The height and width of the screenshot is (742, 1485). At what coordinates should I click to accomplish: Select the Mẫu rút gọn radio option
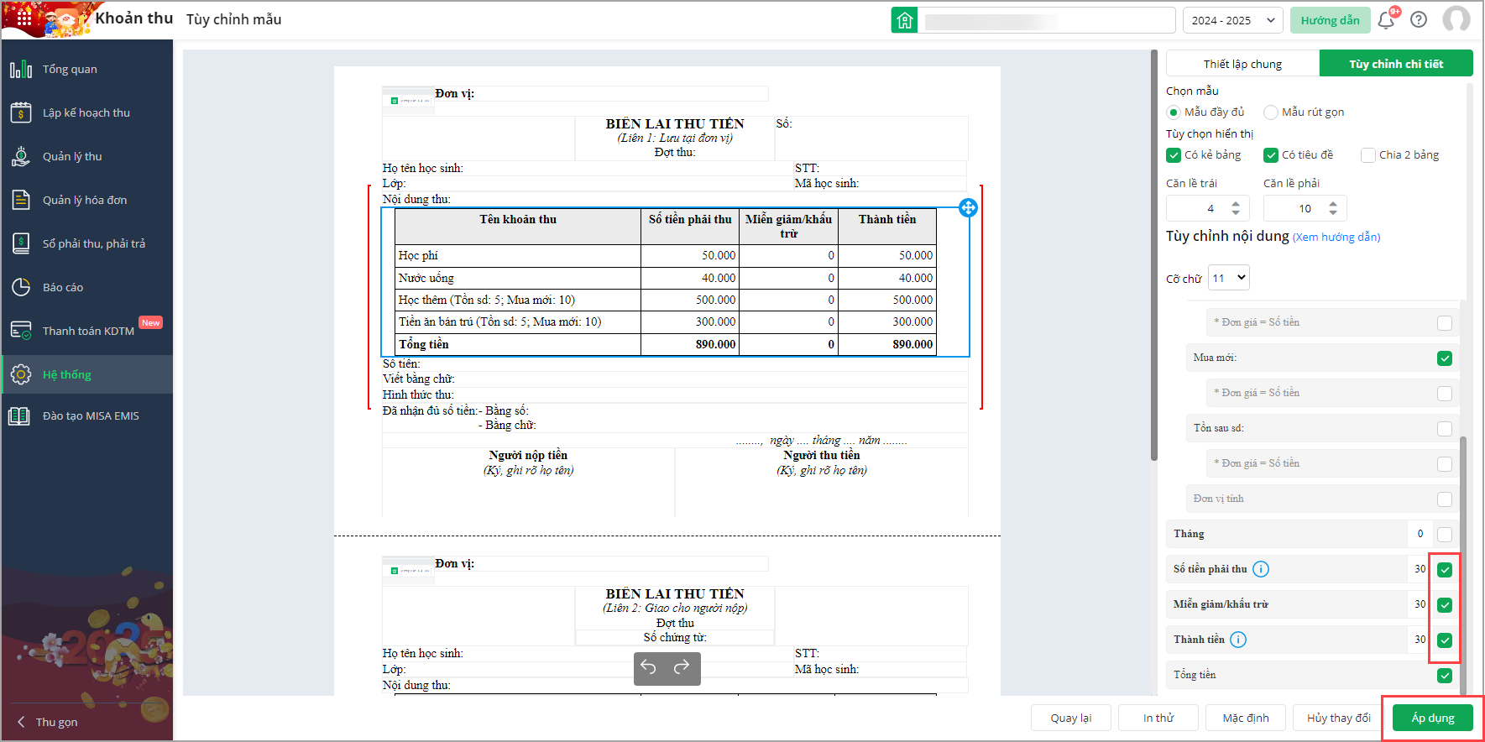1271,112
